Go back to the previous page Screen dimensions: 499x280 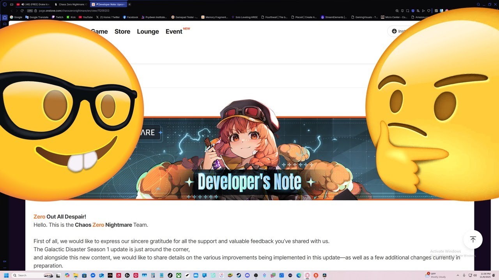[12, 10]
